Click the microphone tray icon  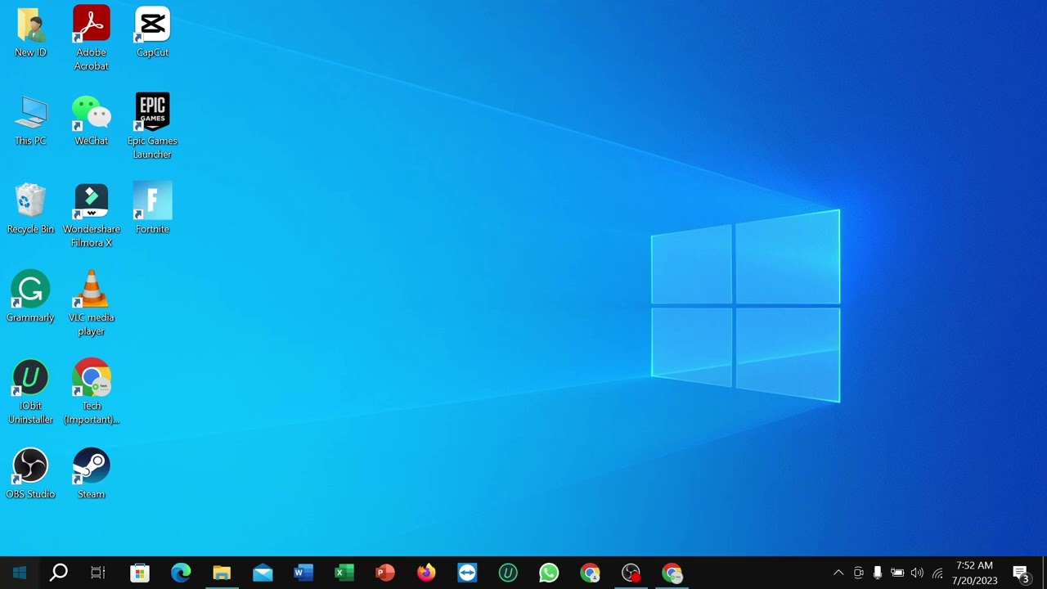pyautogui.click(x=878, y=573)
